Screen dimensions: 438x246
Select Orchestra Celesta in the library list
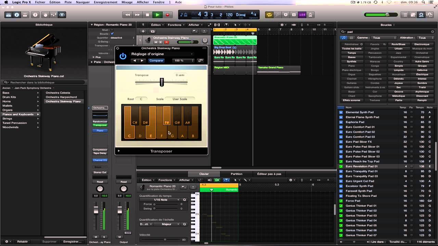[58, 93]
